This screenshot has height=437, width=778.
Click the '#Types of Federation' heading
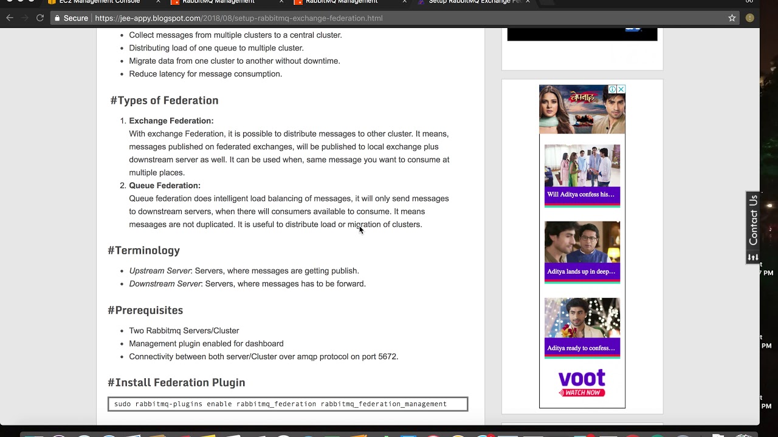click(164, 100)
